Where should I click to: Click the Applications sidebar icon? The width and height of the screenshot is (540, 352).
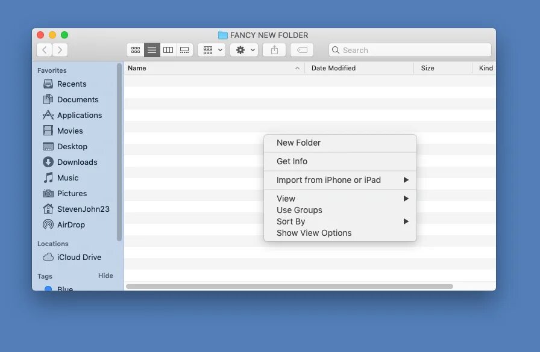tap(48, 115)
